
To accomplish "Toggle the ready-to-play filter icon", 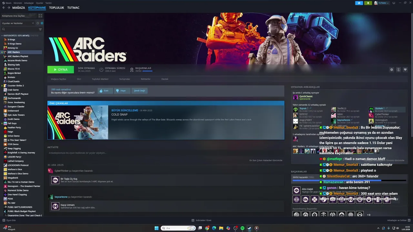I will click(x=42, y=23).
